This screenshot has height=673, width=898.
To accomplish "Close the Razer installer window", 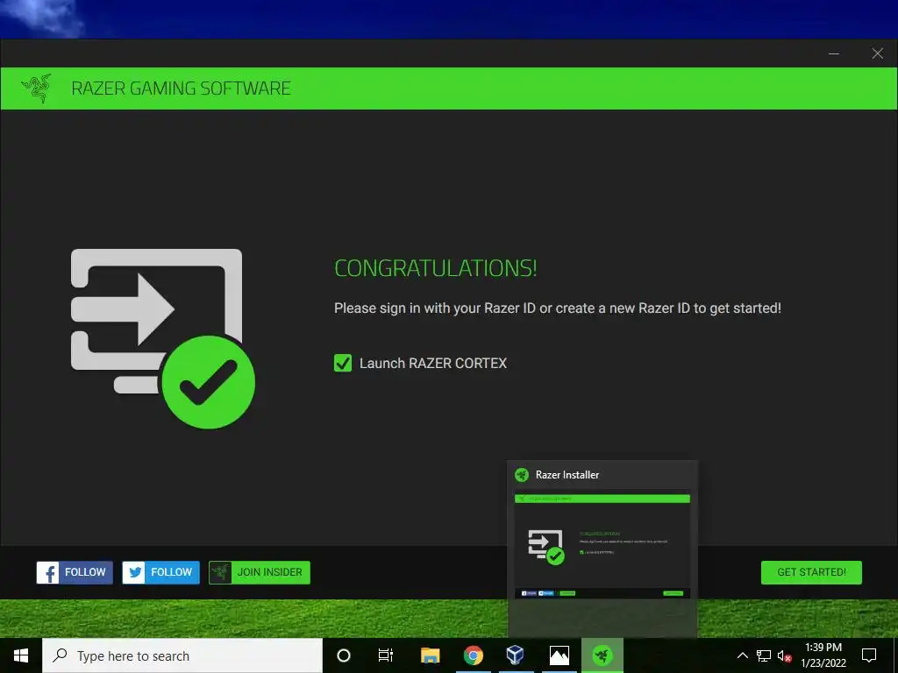I will (x=877, y=53).
